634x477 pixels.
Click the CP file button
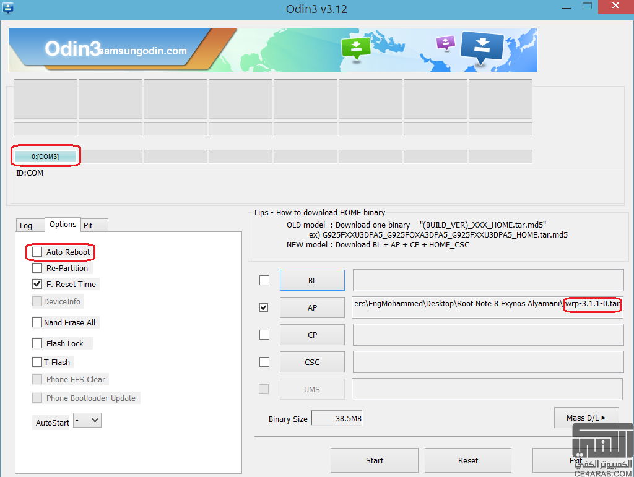coord(312,335)
